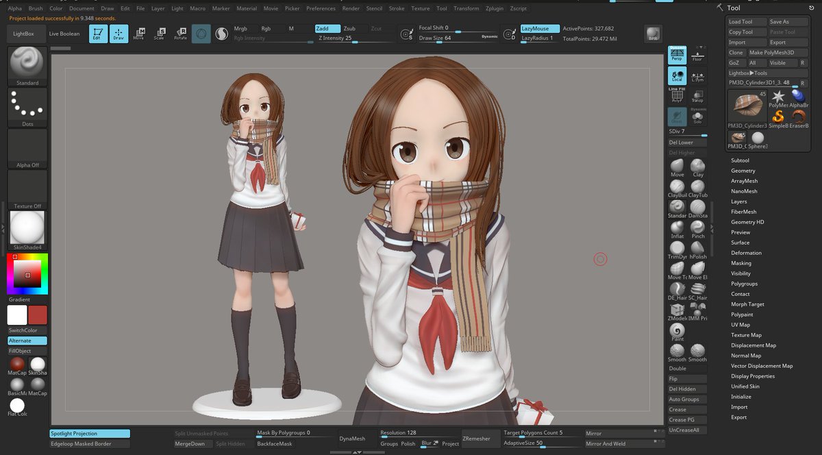Select the Standard brush thumbnail in left shelf

click(27, 66)
